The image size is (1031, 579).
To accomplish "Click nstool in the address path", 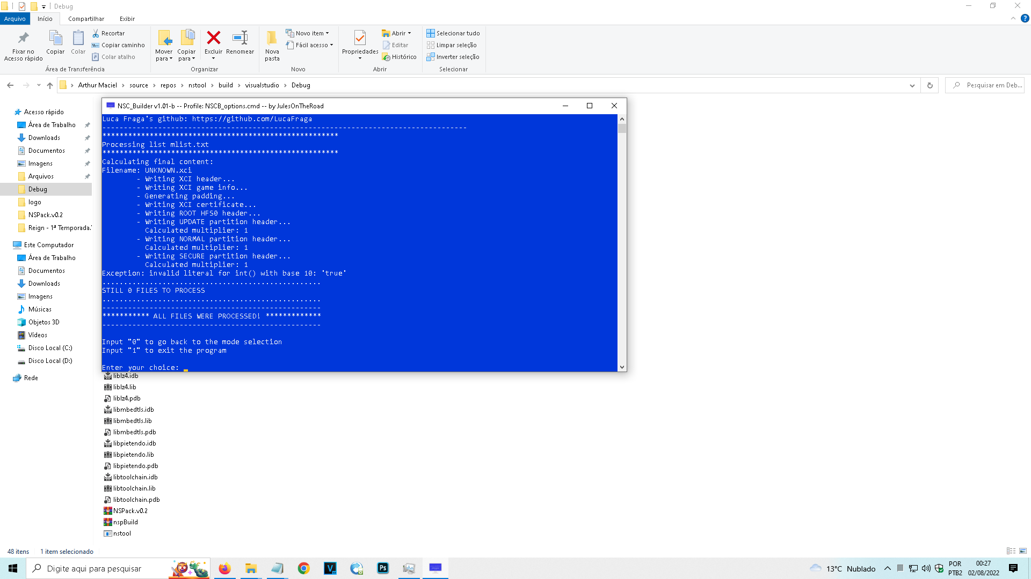I will [x=197, y=85].
